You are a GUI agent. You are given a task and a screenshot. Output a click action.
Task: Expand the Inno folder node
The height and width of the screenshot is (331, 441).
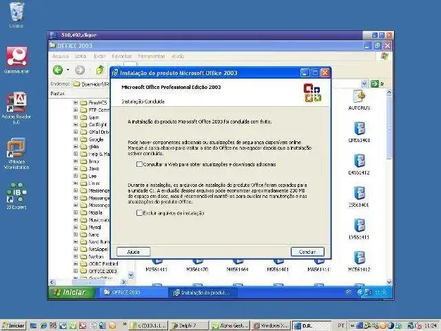point(76,161)
